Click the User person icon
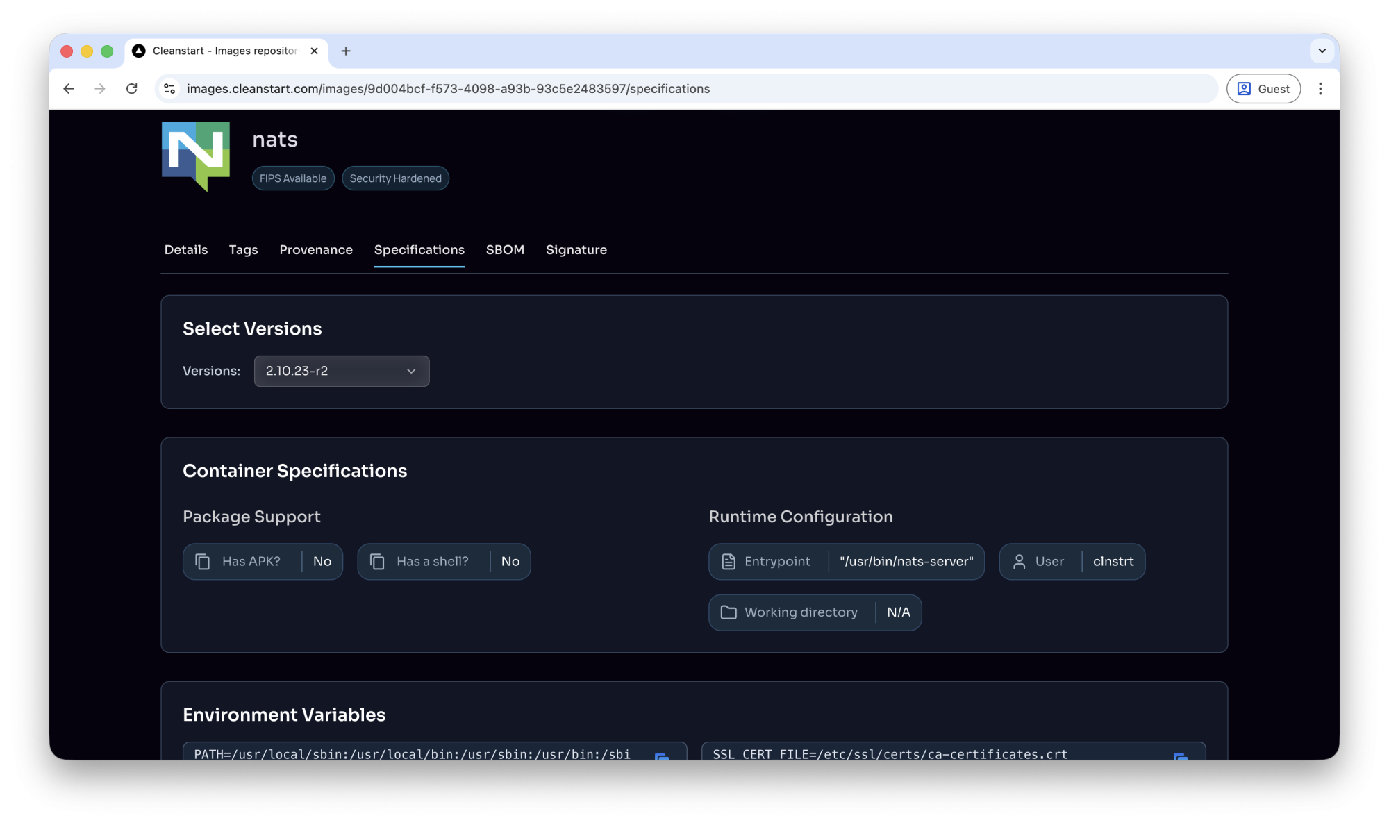Image resolution: width=1389 pixels, height=825 pixels. [x=1019, y=562]
